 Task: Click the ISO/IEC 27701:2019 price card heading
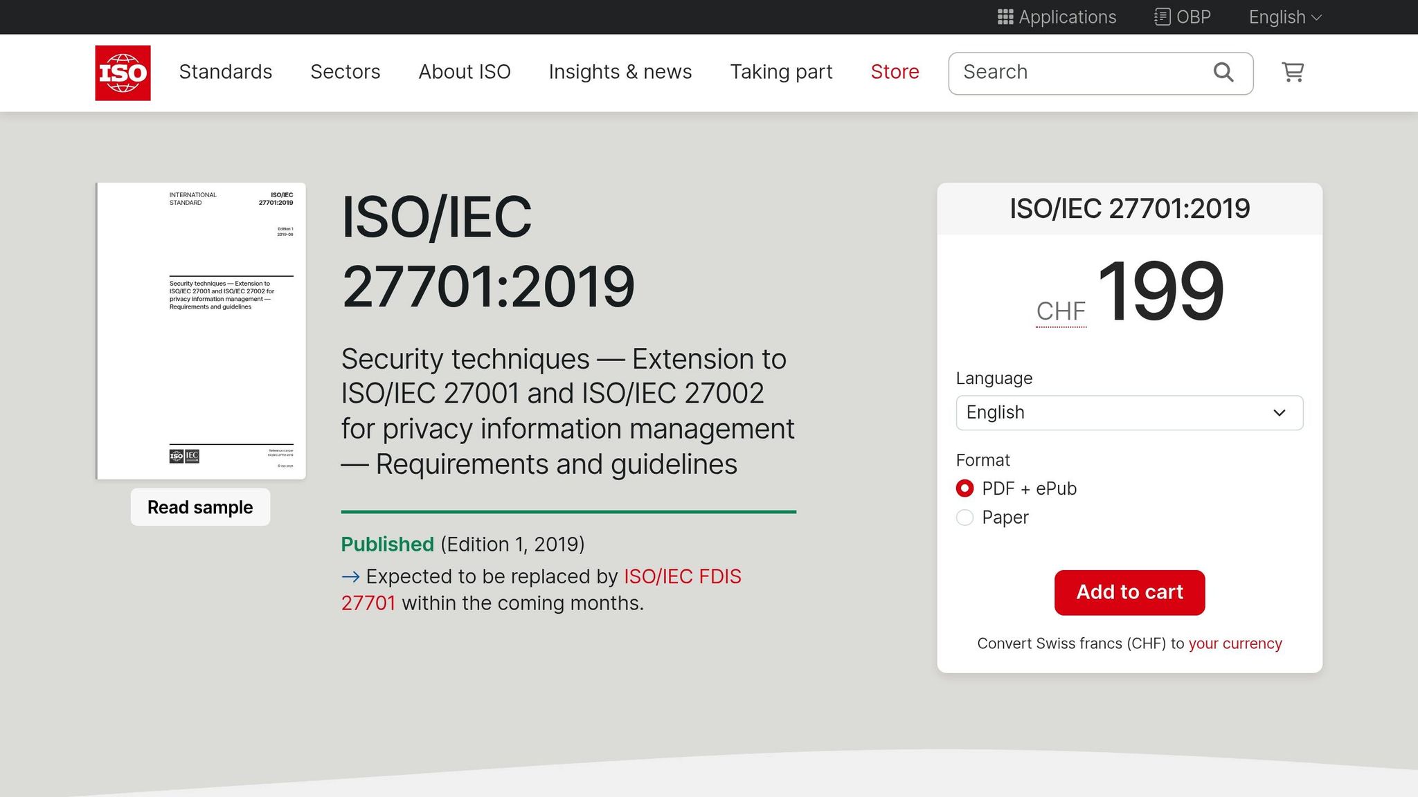click(x=1129, y=209)
